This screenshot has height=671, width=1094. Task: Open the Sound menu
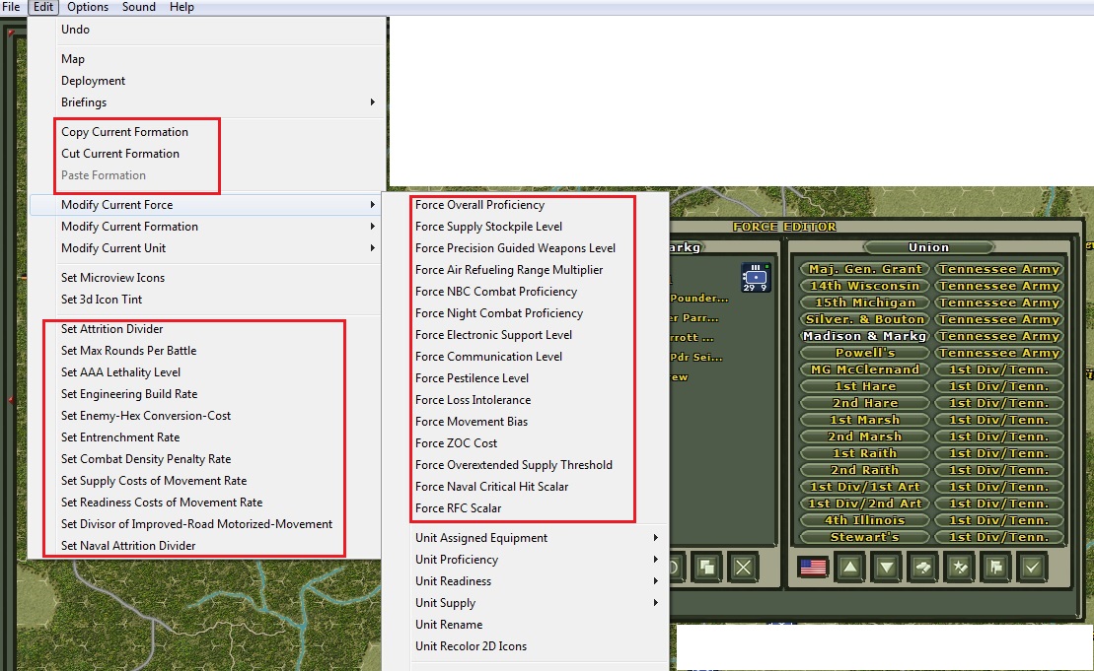pos(139,7)
